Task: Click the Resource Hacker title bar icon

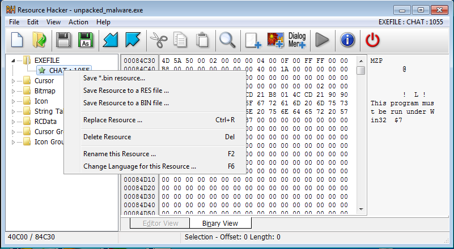Action: point(11,10)
